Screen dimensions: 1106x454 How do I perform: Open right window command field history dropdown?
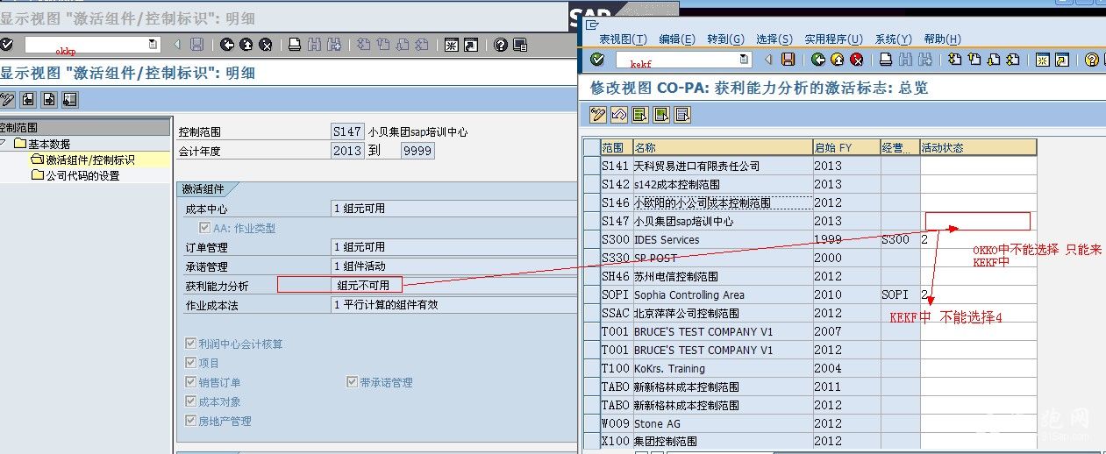click(745, 60)
